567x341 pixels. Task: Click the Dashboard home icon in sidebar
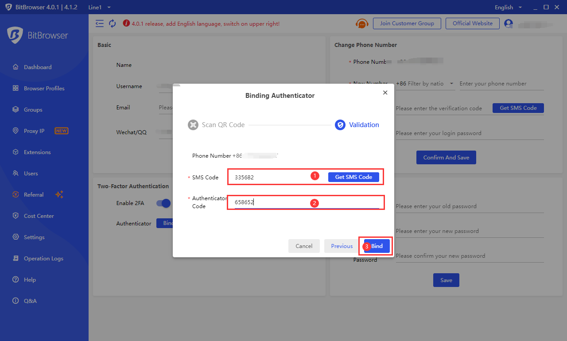pyautogui.click(x=16, y=67)
